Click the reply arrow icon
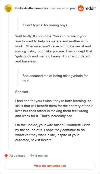This screenshot has height=174, width=100. [x=32, y=156]
